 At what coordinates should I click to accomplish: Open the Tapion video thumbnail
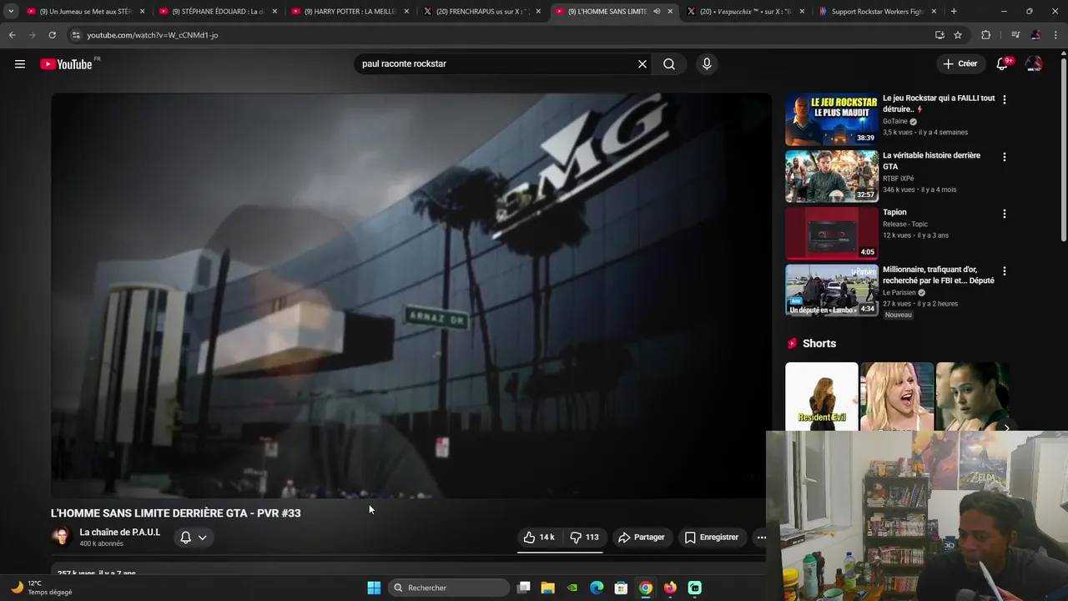(831, 233)
